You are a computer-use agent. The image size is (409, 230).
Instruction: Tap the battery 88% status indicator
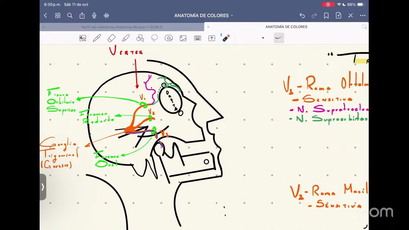[355, 4]
